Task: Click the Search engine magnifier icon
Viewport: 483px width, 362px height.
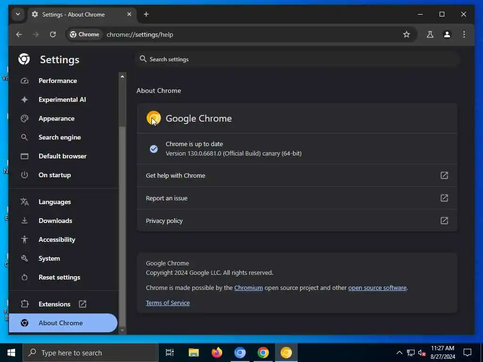Action: pyautogui.click(x=25, y=137)
